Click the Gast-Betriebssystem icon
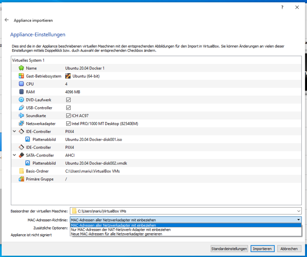 point(21,76)
